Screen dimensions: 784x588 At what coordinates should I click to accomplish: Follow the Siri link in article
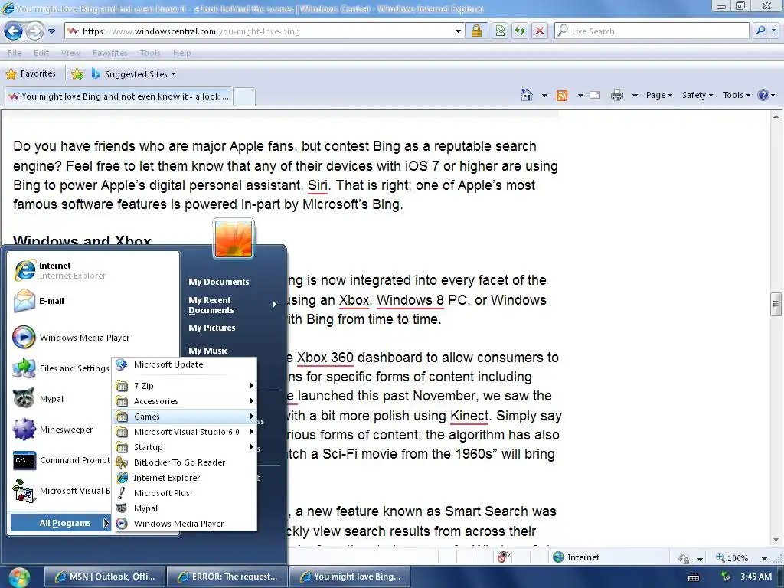(x=318, y=185)
